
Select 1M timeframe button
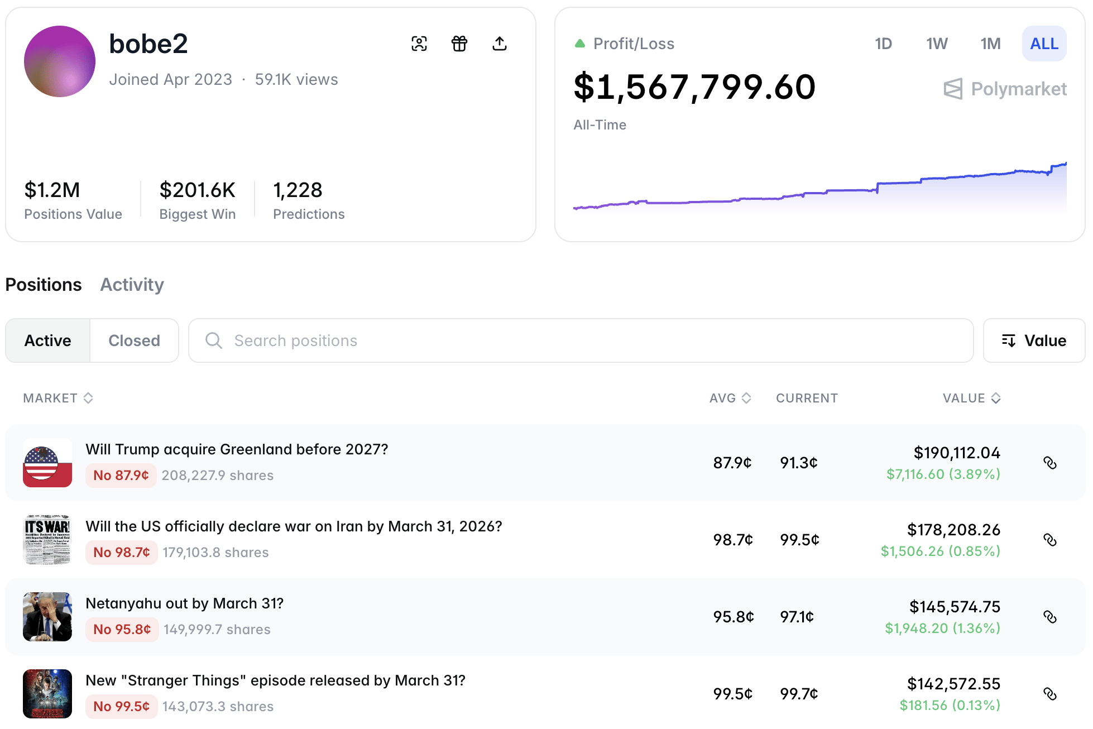tap(990, 44)
